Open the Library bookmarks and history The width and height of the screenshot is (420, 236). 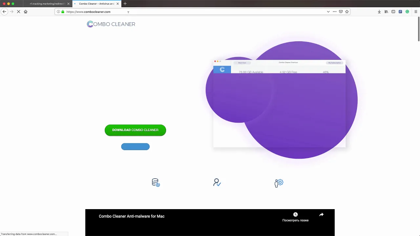386,11
